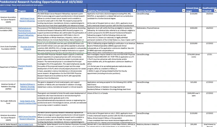Select the 'citizen of the U.S. or Canada' eligibility cell
Screen dimensions: 217x127
click(x=112, y=102)
